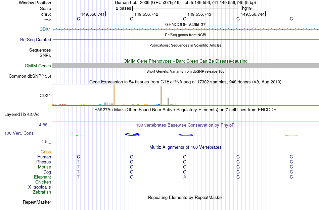Select the Chicken species label

[x=43, y=182]
